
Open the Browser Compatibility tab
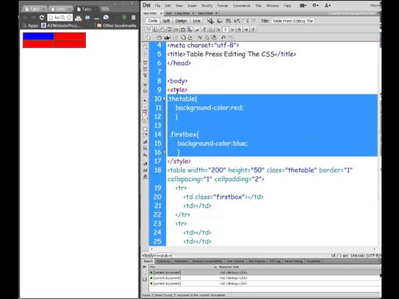[208, 261]
